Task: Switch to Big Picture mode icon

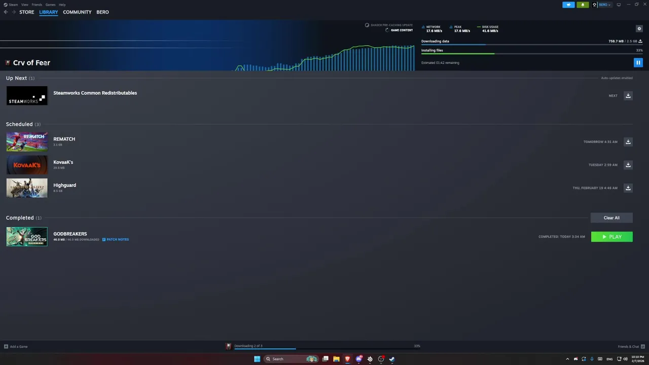Action: (619, 5)
